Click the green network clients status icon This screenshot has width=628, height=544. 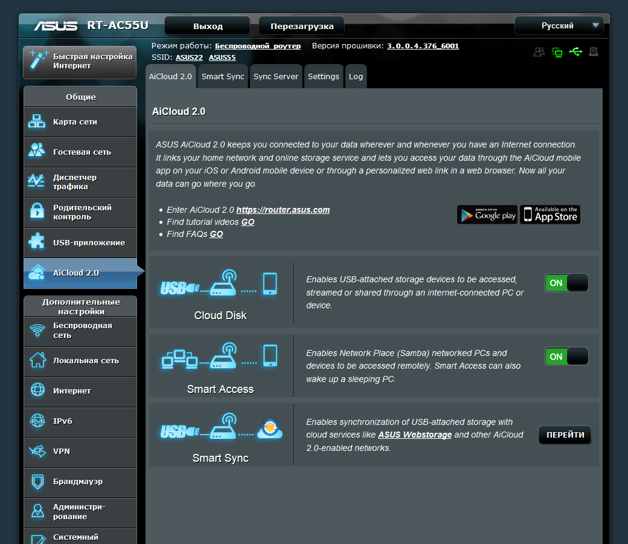tap(557, 52)
